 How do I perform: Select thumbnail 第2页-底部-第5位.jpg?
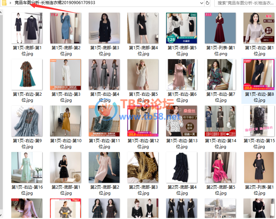click(x=220, y=167)
